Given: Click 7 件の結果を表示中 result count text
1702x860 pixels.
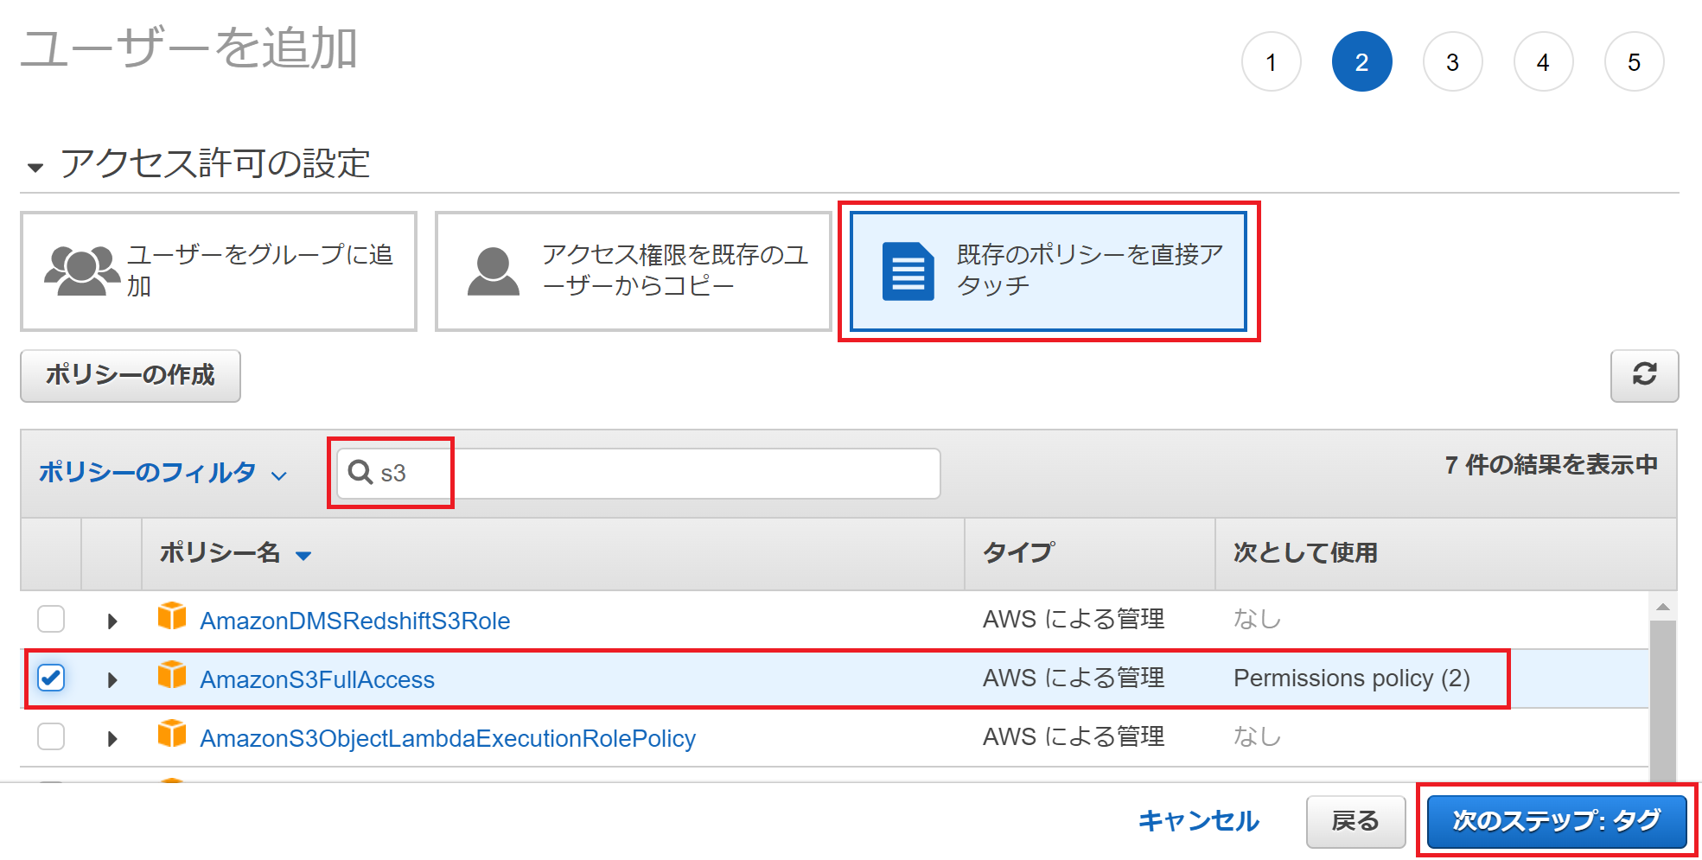Looking at the screenshot, I should (x=1552, y=465).
